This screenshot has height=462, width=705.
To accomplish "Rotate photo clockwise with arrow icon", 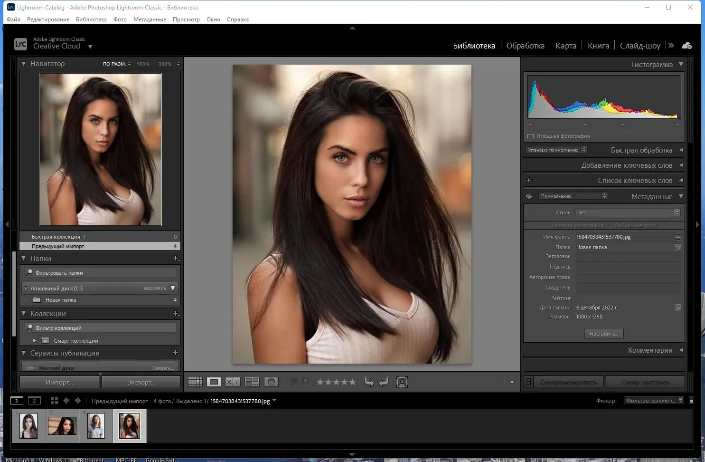I will click(x=384, y=382).
